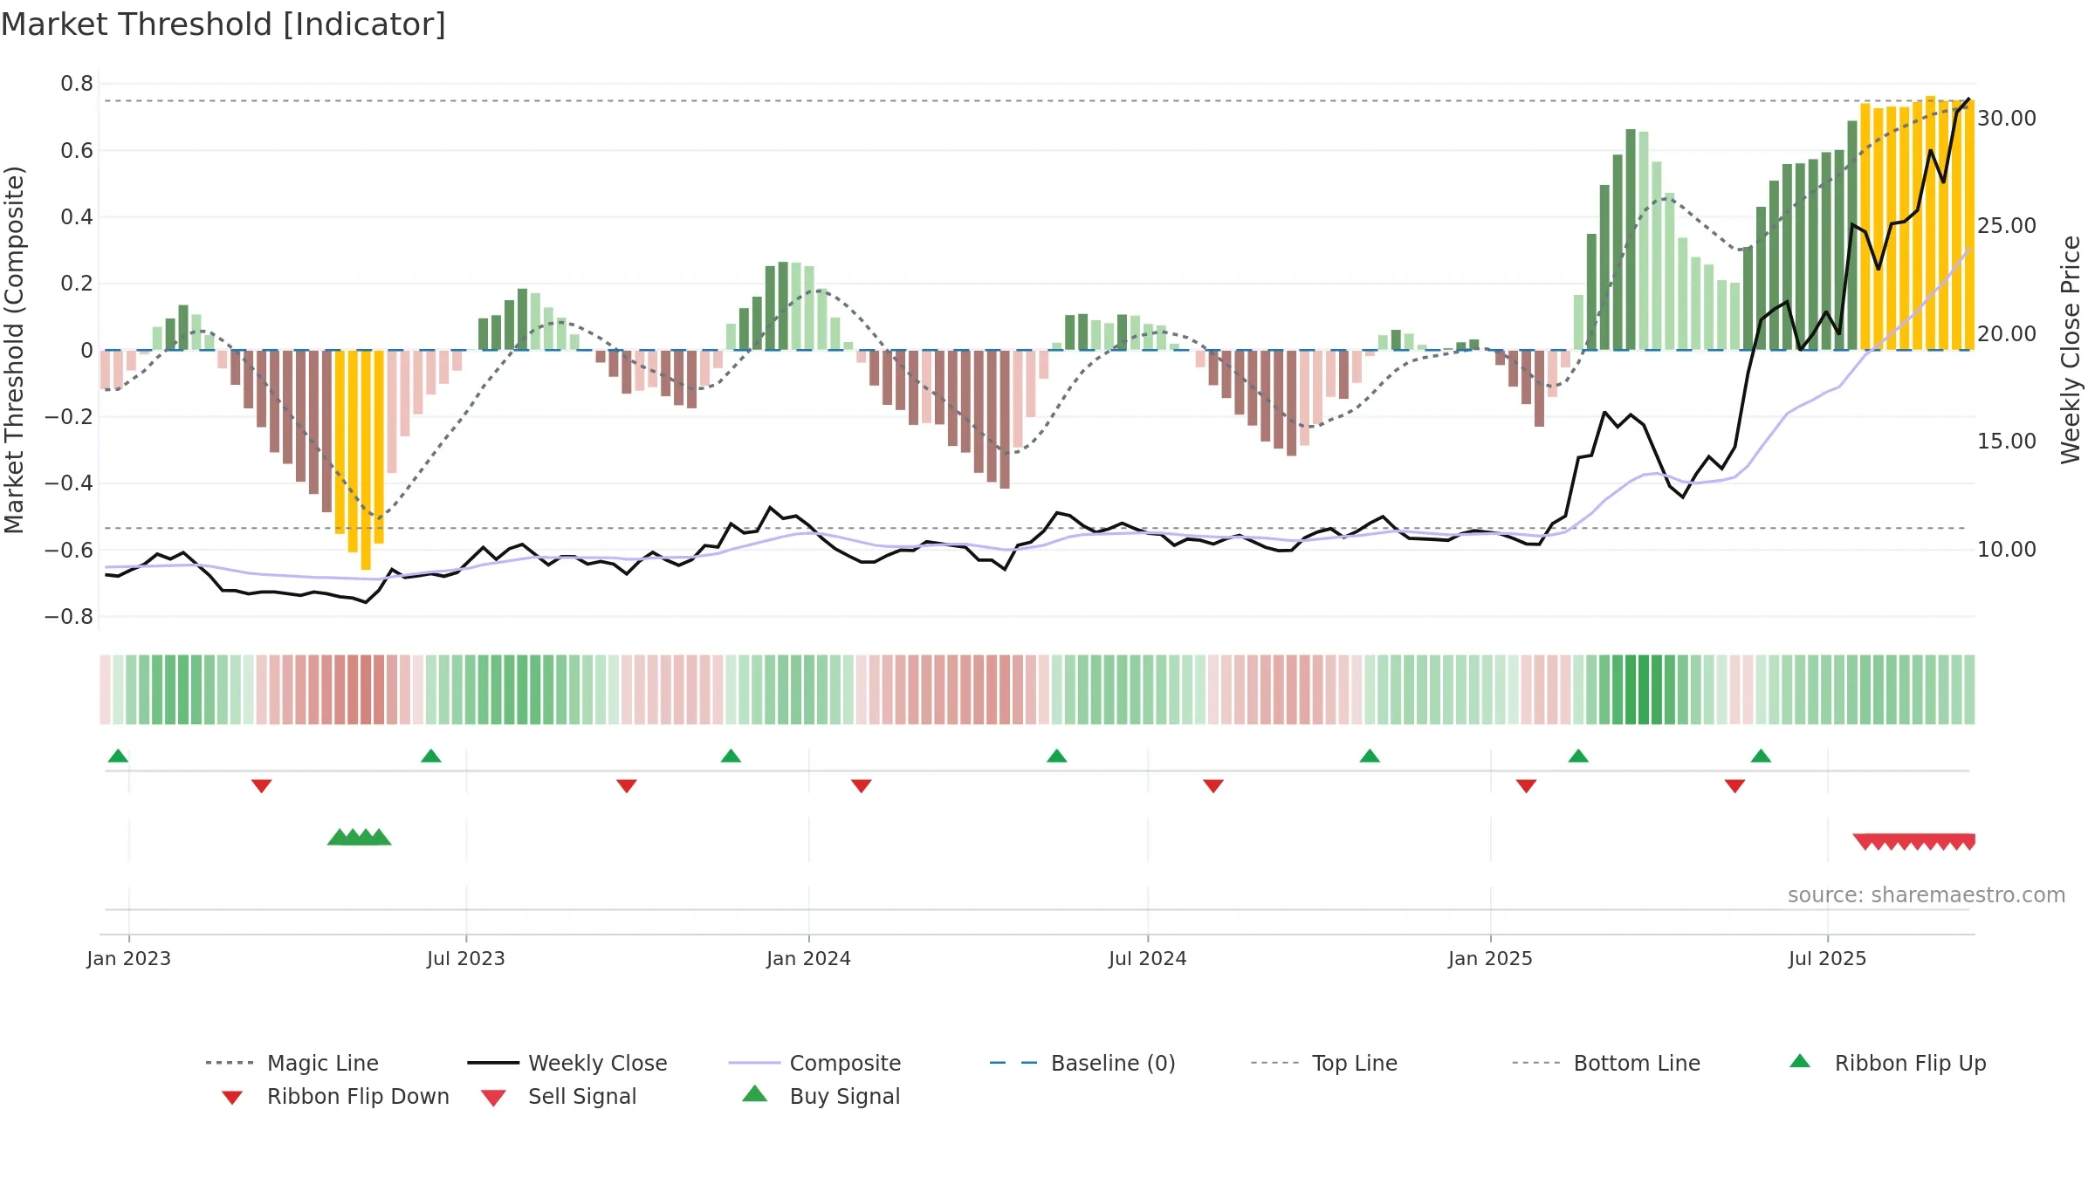Toggle the Magic Line legend entry
2095x1178 pixels.
(292, 1063)
